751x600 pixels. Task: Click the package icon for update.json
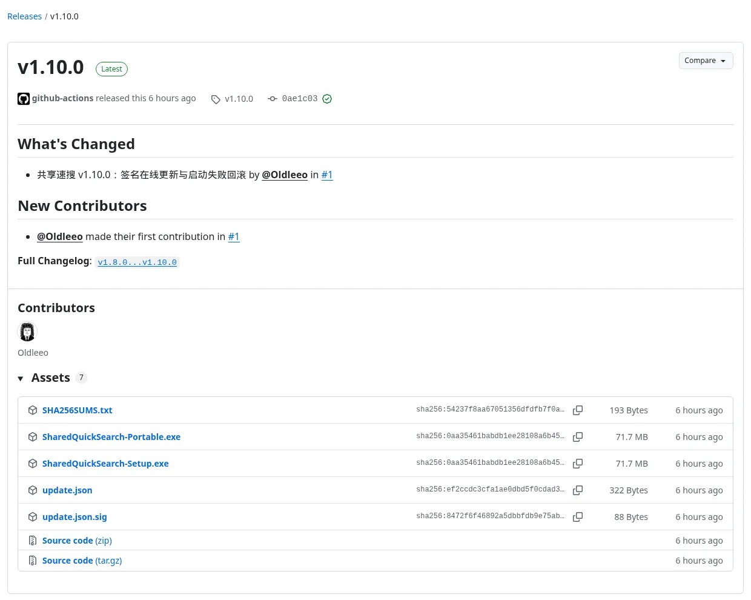pyautogui.click(x=33, y=490)
